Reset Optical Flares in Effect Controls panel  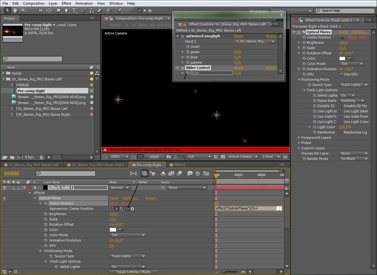tap(343, 32)
